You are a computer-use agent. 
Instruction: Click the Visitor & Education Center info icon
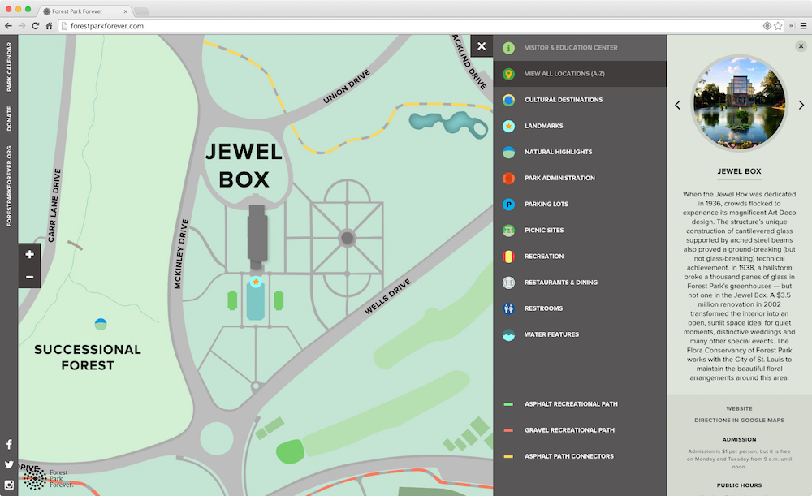(x=508, y=48)
